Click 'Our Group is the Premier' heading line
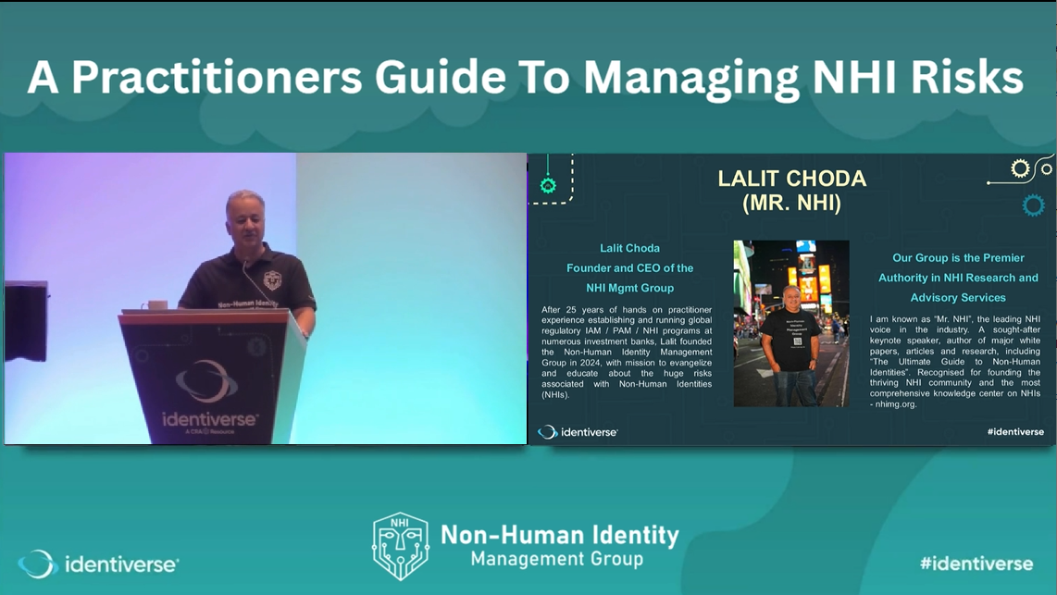Screen dimensions: 1057x595 coord(958,258)
